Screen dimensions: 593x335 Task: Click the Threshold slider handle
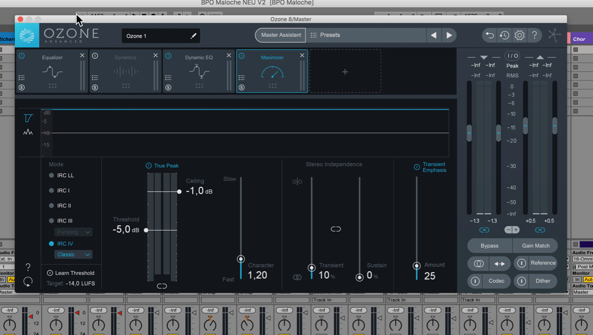pos(146,230)
